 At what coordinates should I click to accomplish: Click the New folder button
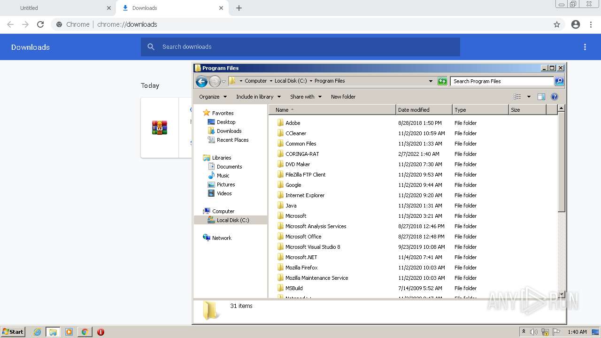pos(343,97)
